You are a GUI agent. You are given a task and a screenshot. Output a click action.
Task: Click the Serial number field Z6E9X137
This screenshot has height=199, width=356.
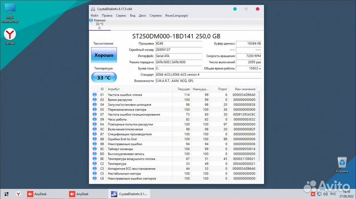(x=178, y=50)
